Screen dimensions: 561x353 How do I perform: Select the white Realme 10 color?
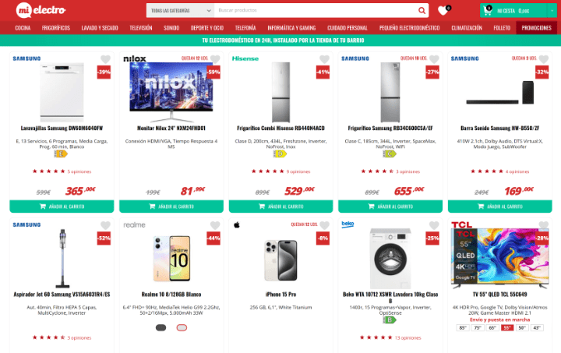pyautogui.click(x=182, y=327)
